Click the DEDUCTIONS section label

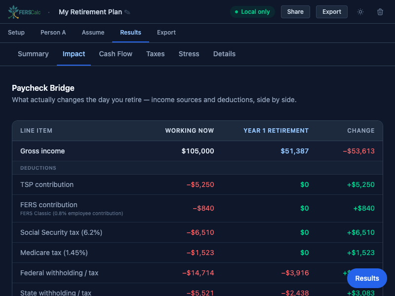pos(39,168)
